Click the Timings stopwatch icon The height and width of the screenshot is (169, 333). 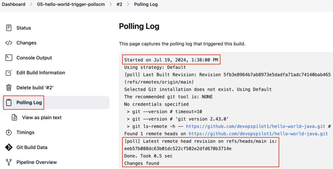pos(9,132)
